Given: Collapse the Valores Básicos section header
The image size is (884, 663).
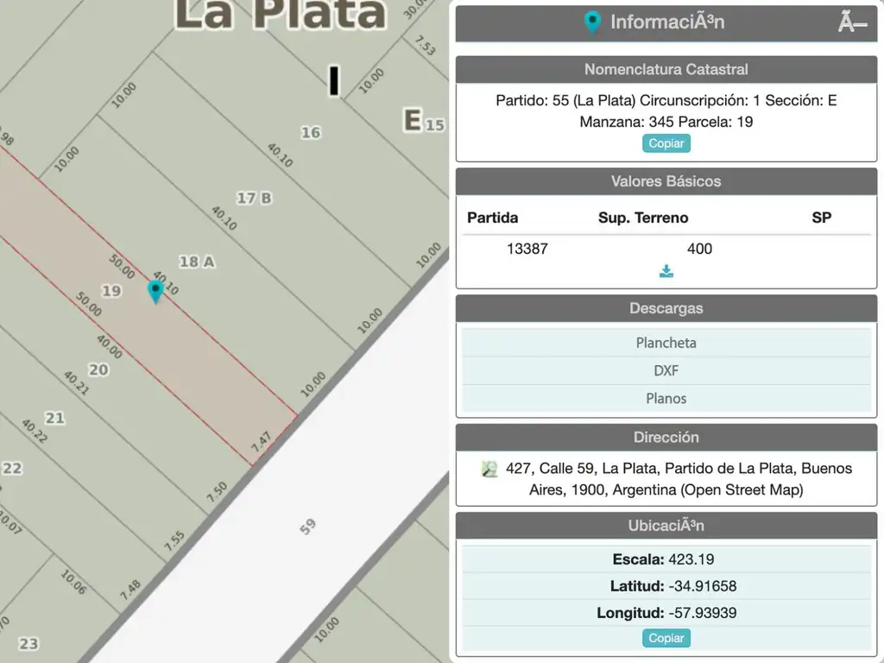Looking at the screenshot, I should (x=666, y=181).
